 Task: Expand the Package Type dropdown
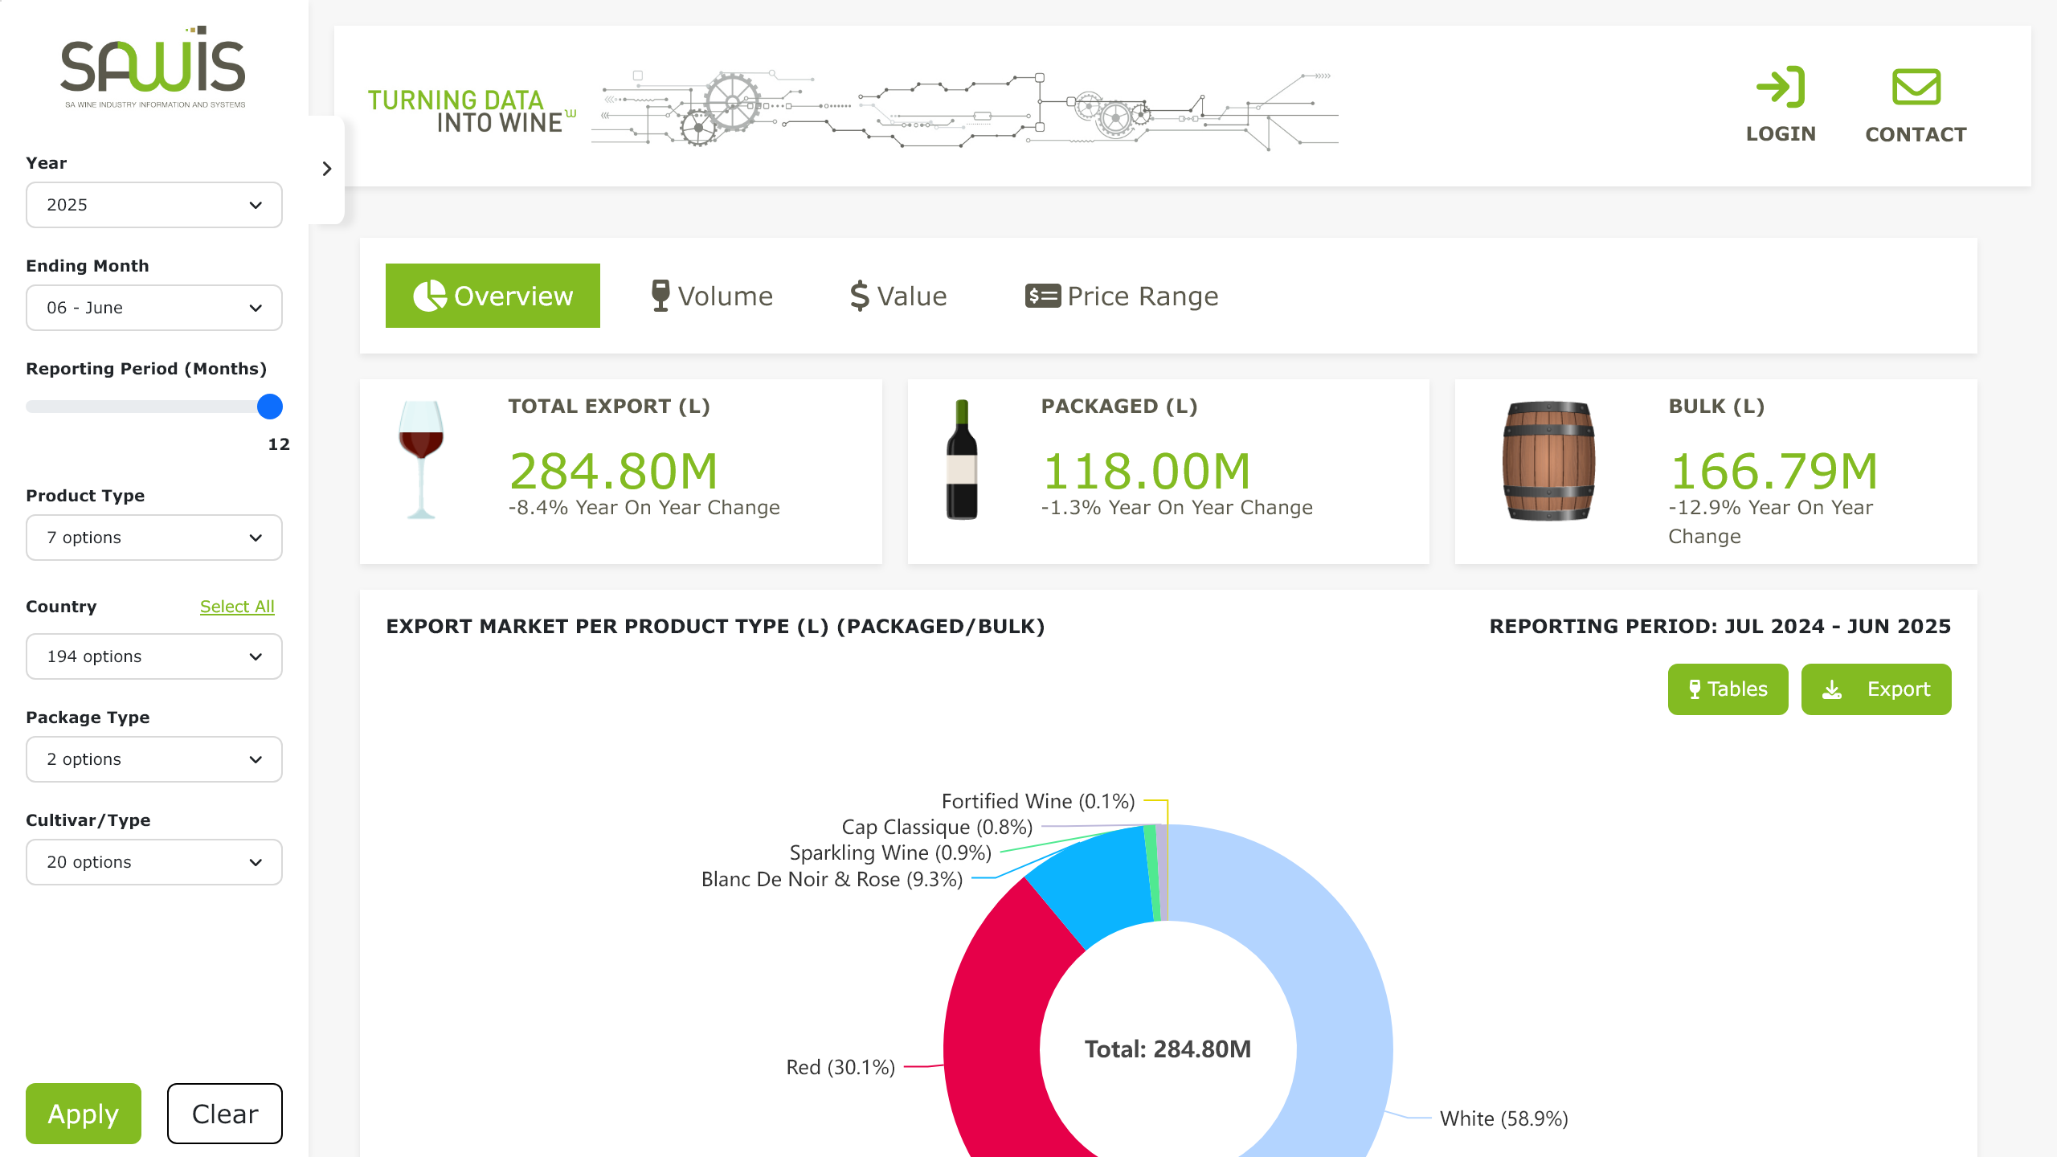(154, 759)
